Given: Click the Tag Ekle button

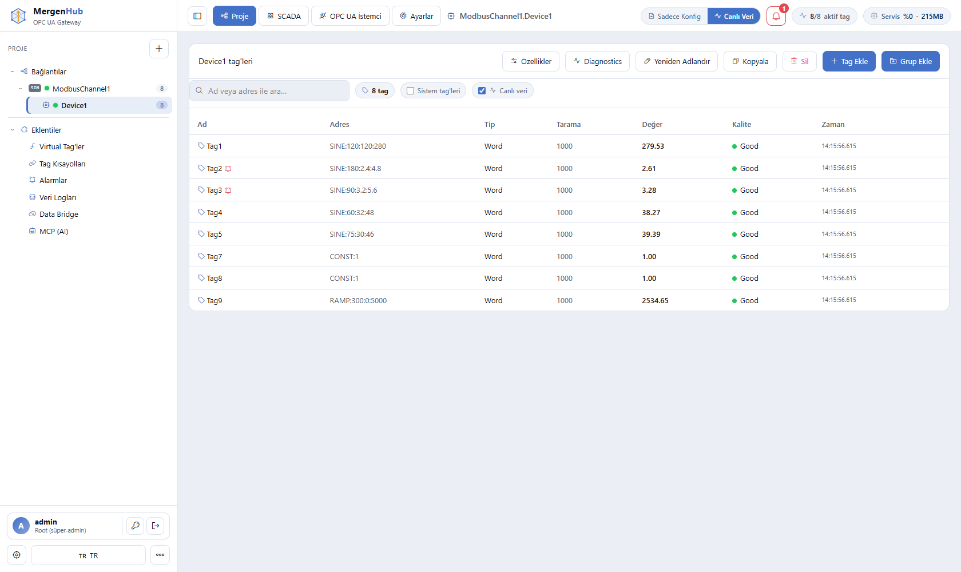Looking at the screenshot, I should 849,61.
